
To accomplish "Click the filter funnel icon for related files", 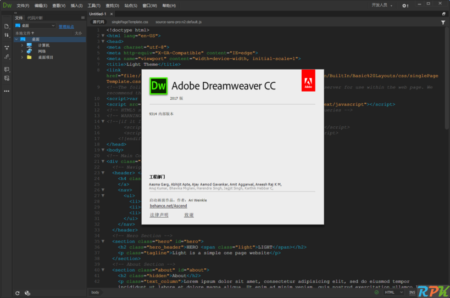I will [443, 23].
